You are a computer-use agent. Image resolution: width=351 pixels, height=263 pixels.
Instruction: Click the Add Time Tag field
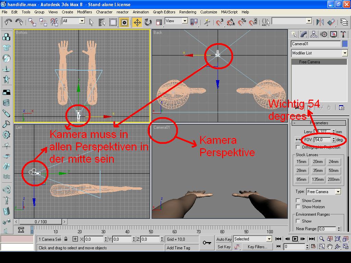pos(182,248)
